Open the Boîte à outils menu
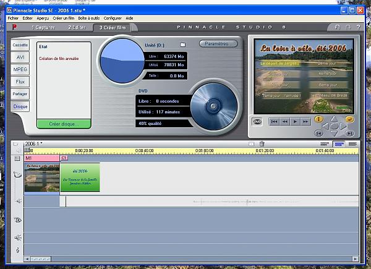Image resolution: width=371 pixels, height=269 pixels. point(89,18)
